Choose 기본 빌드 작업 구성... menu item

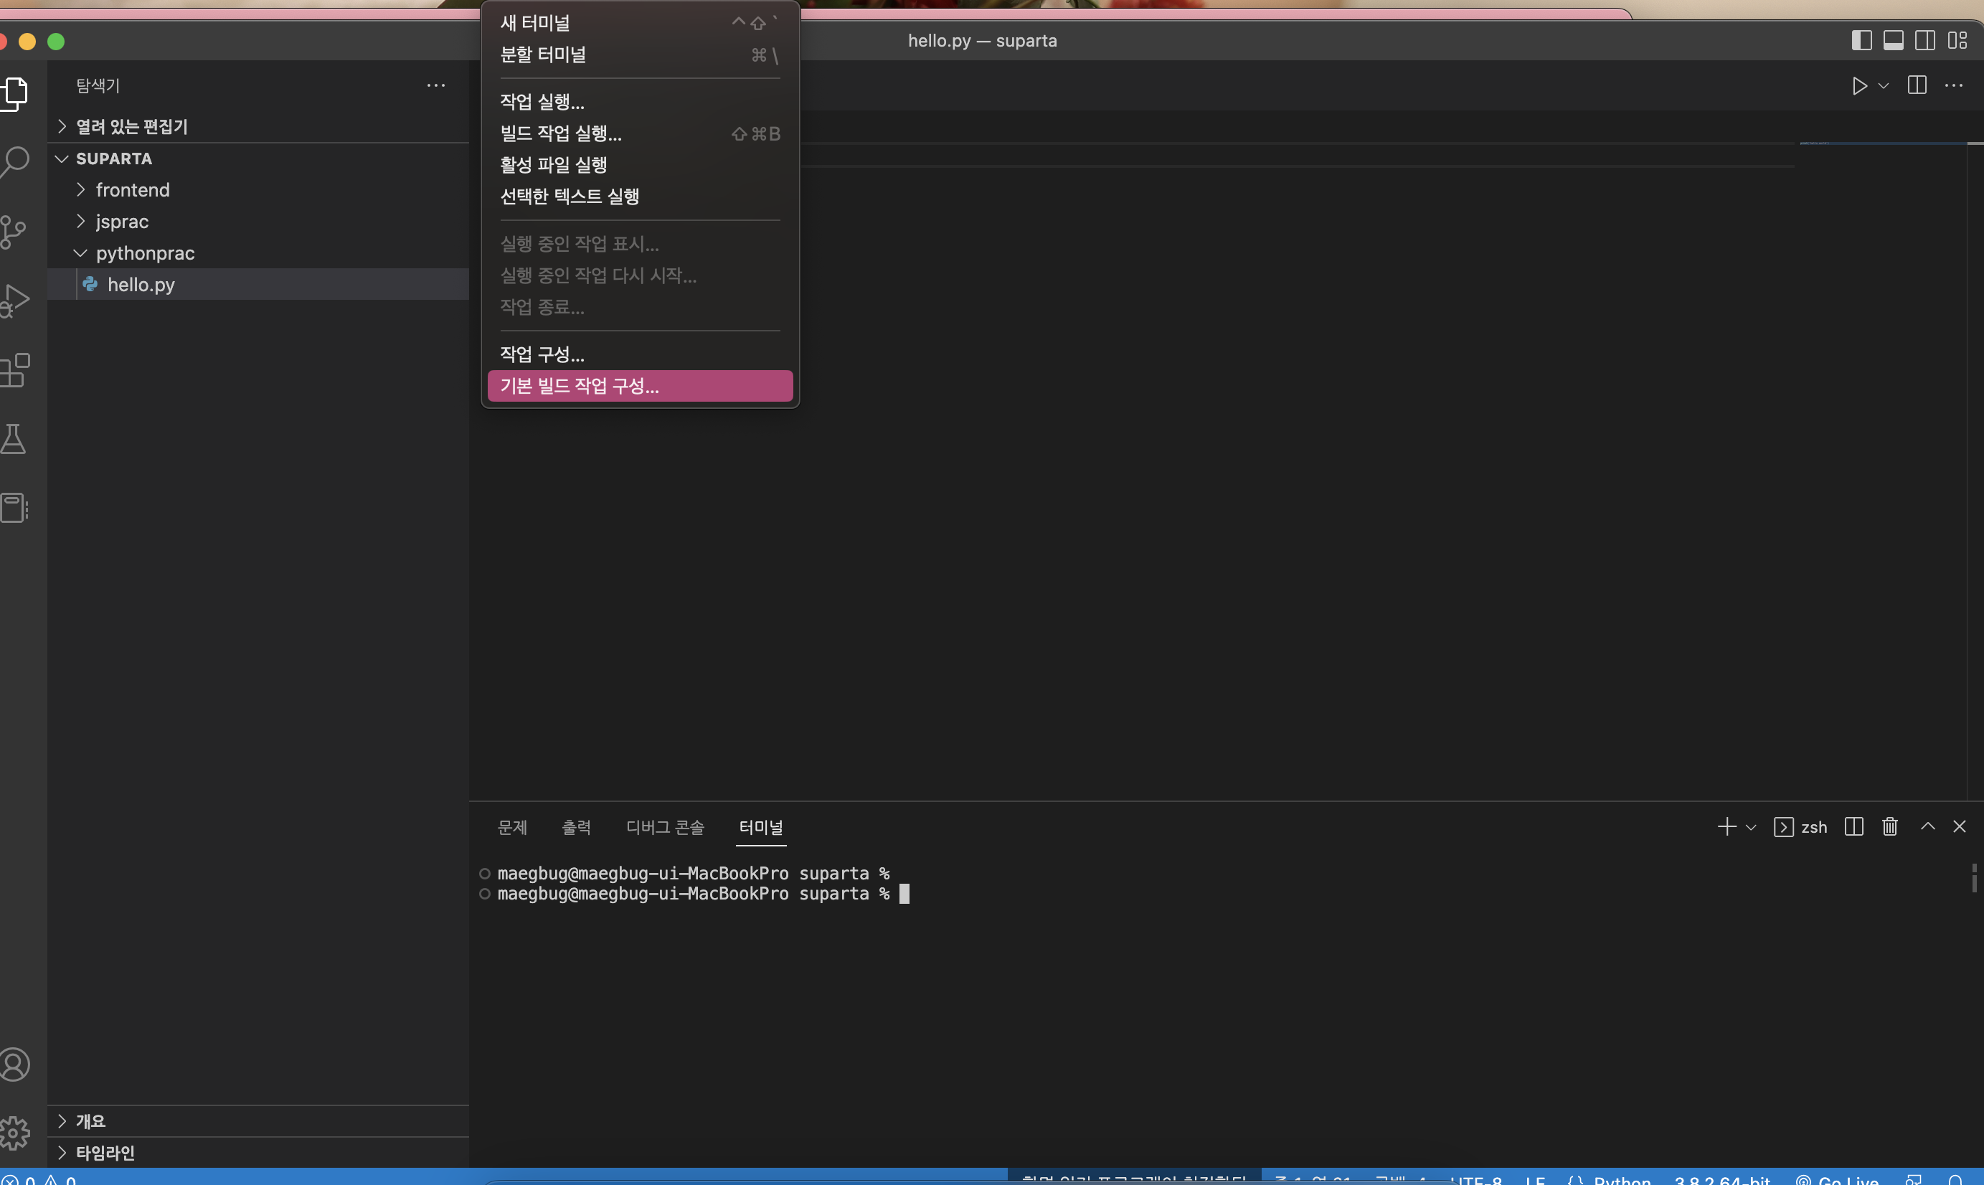(x=640, y=386)
